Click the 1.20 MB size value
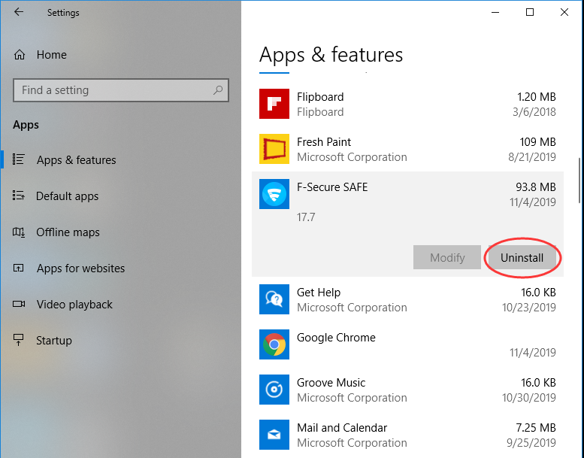The height and width of the screenshot is (458, 584). pos(537,97)
